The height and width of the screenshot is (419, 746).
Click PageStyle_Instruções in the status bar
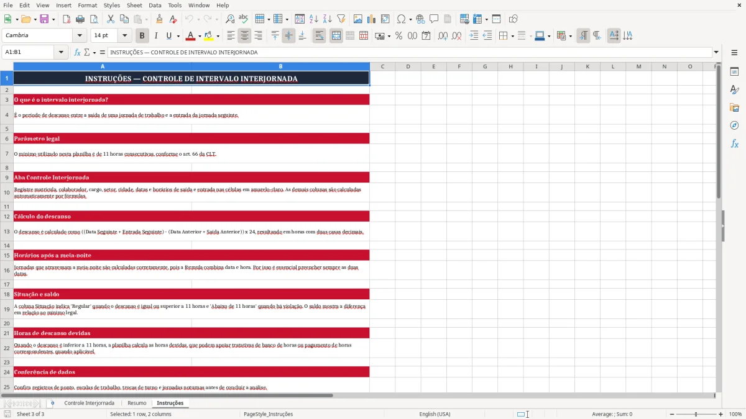[268, 414]
